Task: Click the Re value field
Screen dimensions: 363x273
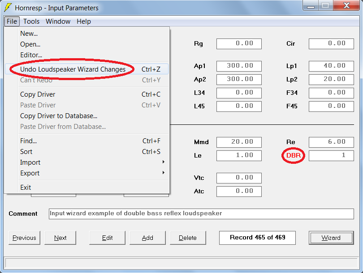Action: 331,142
